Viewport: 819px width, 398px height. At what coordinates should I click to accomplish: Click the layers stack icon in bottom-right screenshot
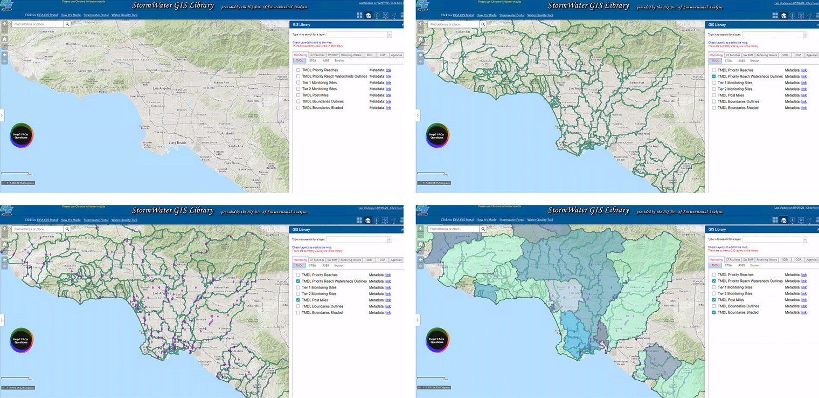(x=784, y=220)
